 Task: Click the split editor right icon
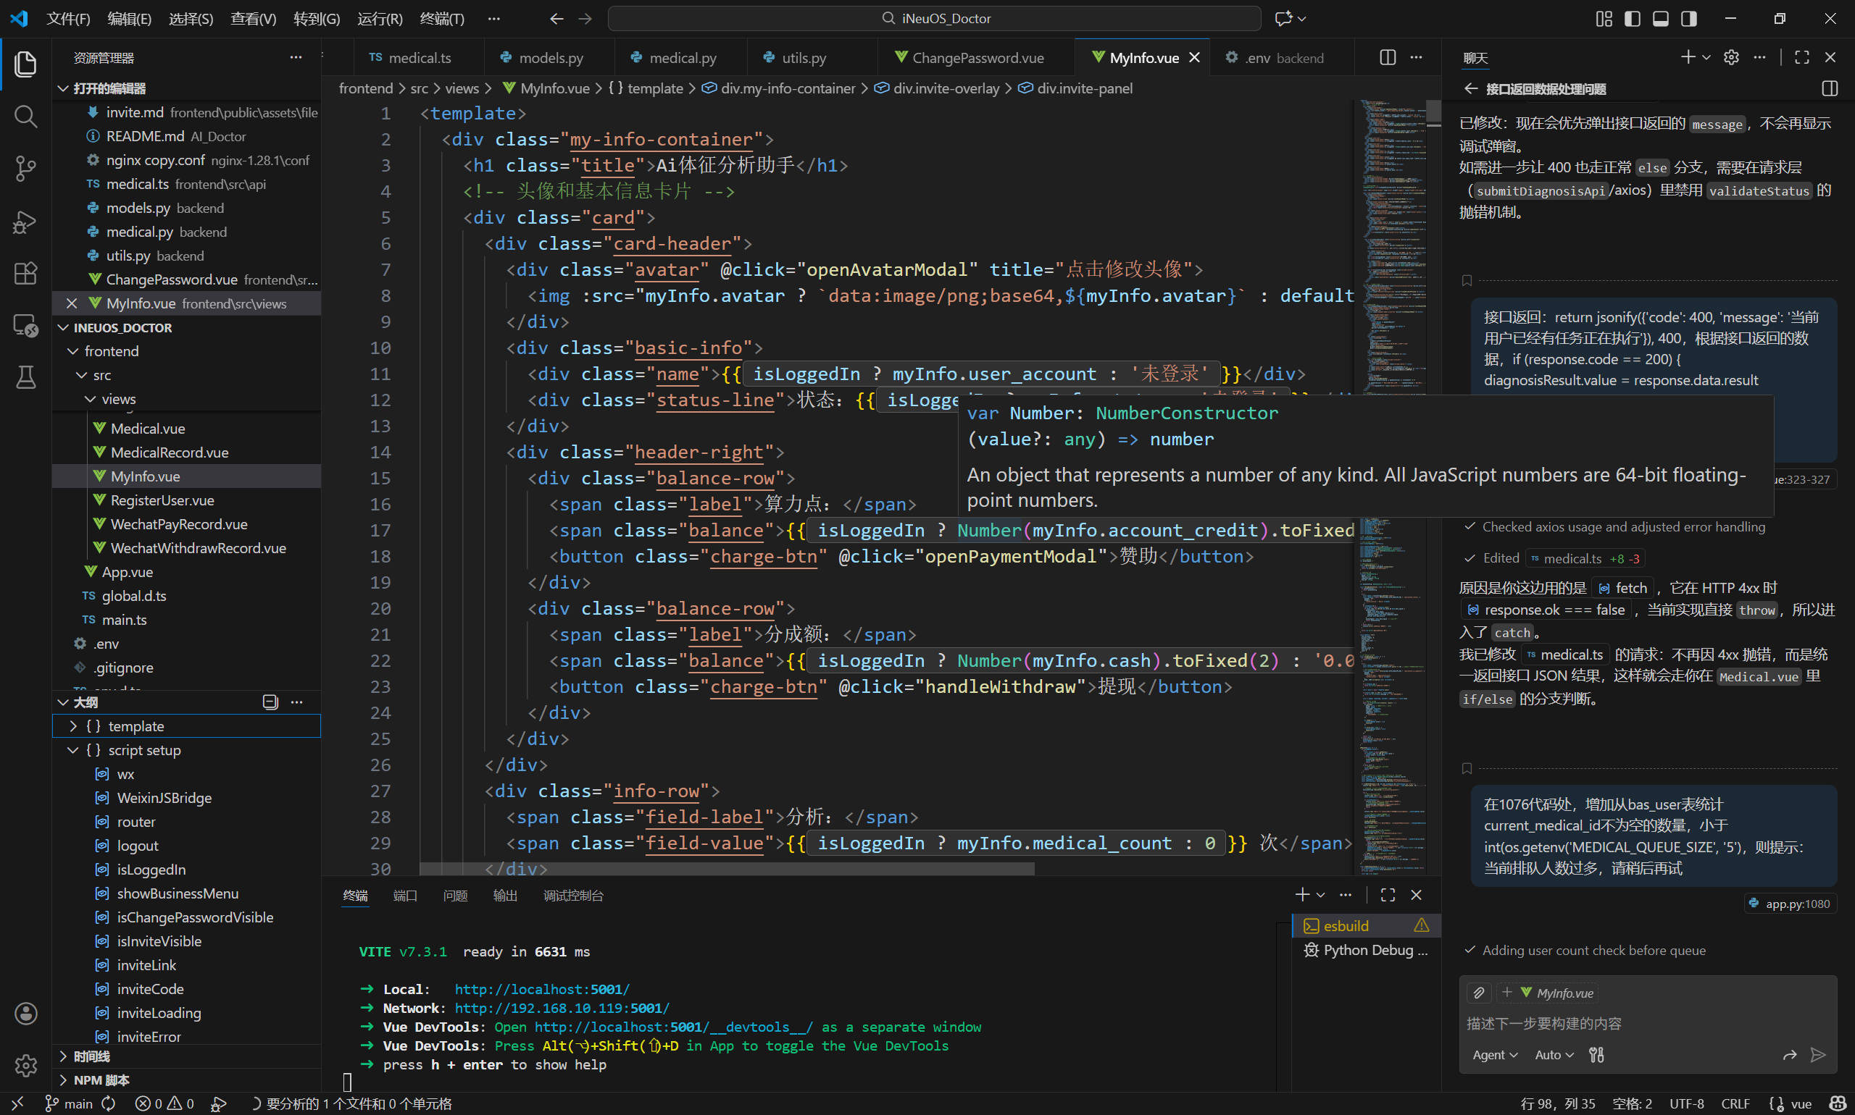tap(1388, 58)
